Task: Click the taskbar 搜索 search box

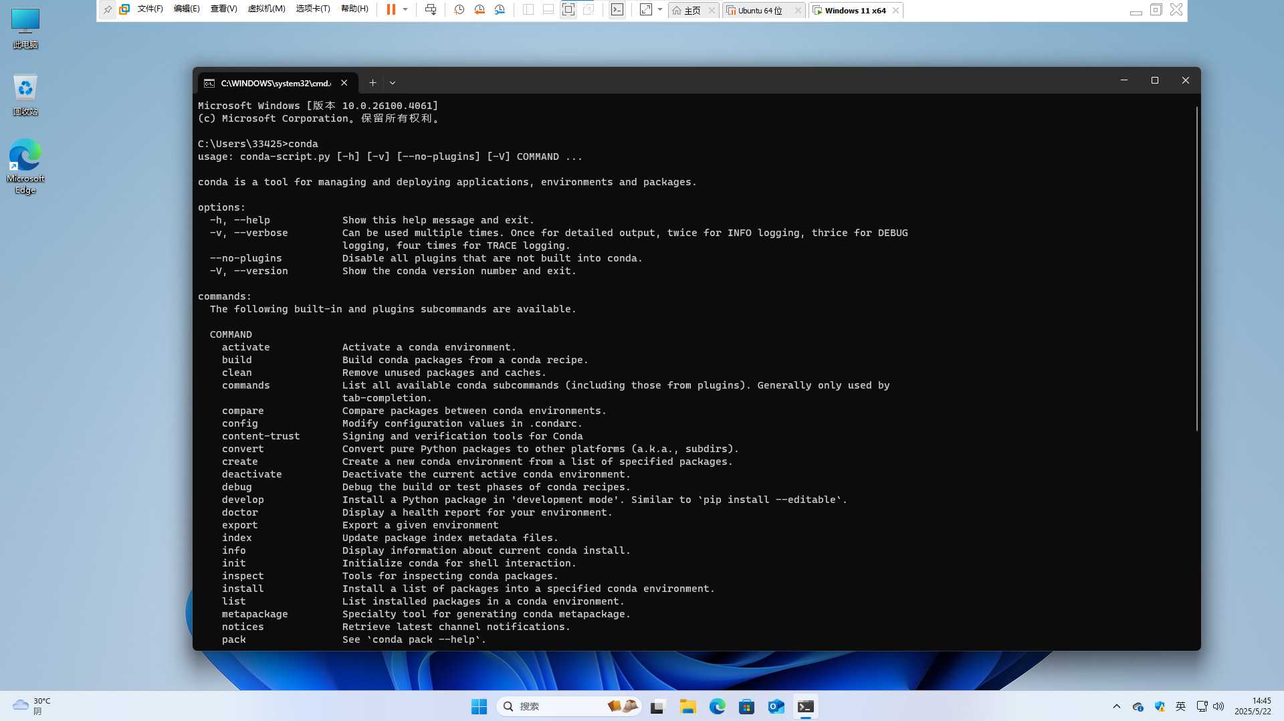Action: (x=555, y=706)
